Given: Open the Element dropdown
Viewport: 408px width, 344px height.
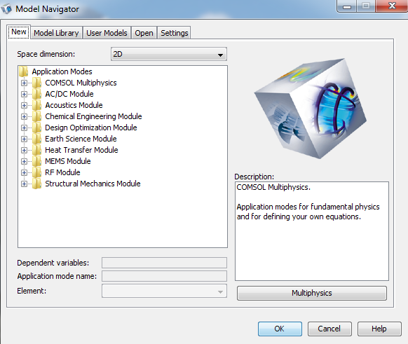Looking at the screenshot, I should 164,291.
